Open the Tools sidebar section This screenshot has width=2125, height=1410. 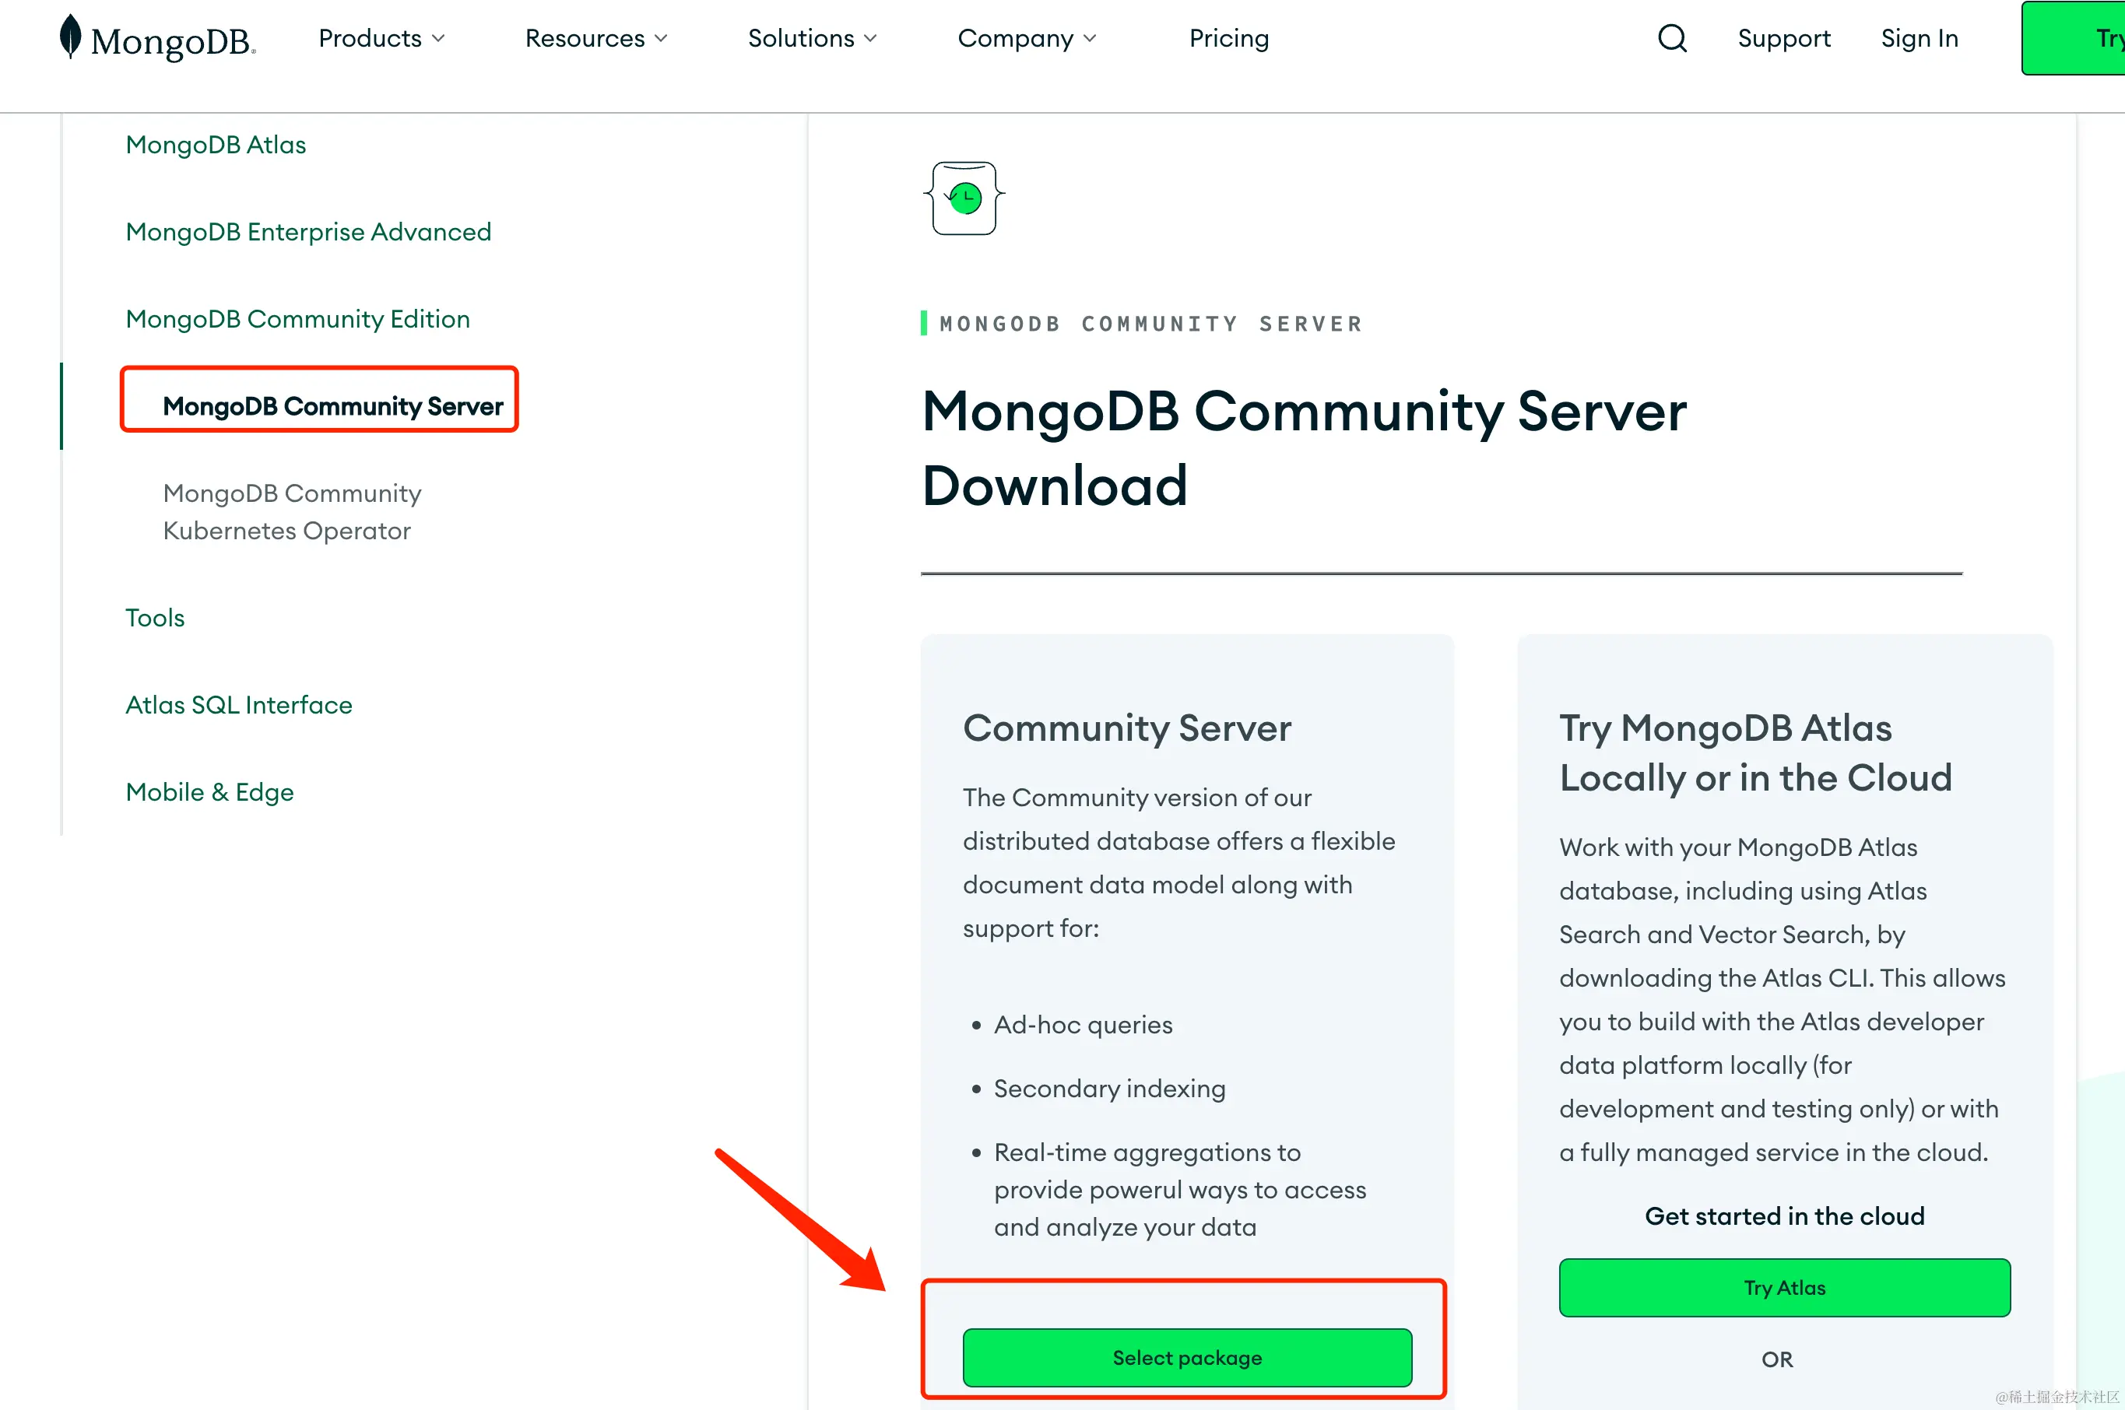pyautogui.click(x=155, y=618)
